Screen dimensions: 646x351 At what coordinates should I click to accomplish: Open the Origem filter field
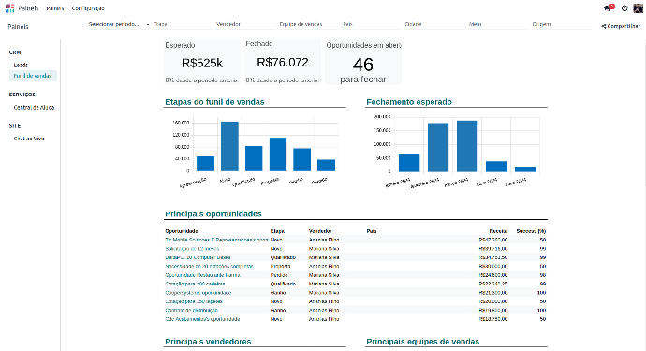[x=561, y=24]
